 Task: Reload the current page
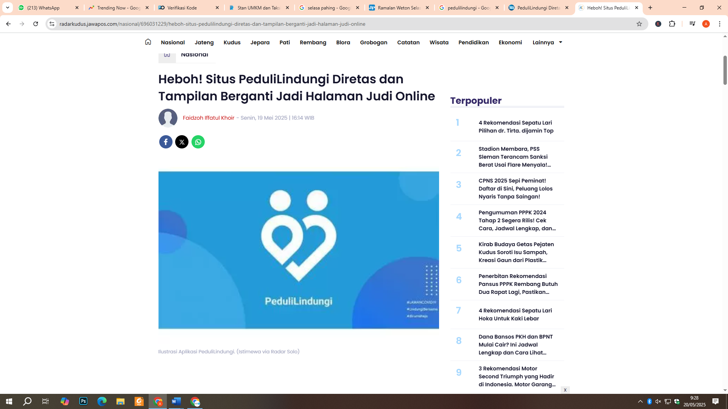(x=36, y=24)
